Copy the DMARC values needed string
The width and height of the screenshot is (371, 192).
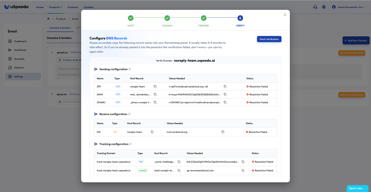click(225, 102)
